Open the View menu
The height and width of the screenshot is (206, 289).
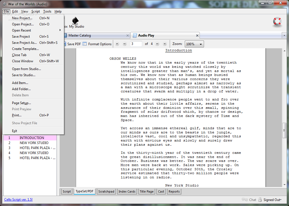pyautogui.click(x=25, y=11)
